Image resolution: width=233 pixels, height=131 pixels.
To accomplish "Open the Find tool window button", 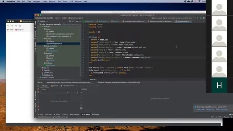I will coord(48,115).
